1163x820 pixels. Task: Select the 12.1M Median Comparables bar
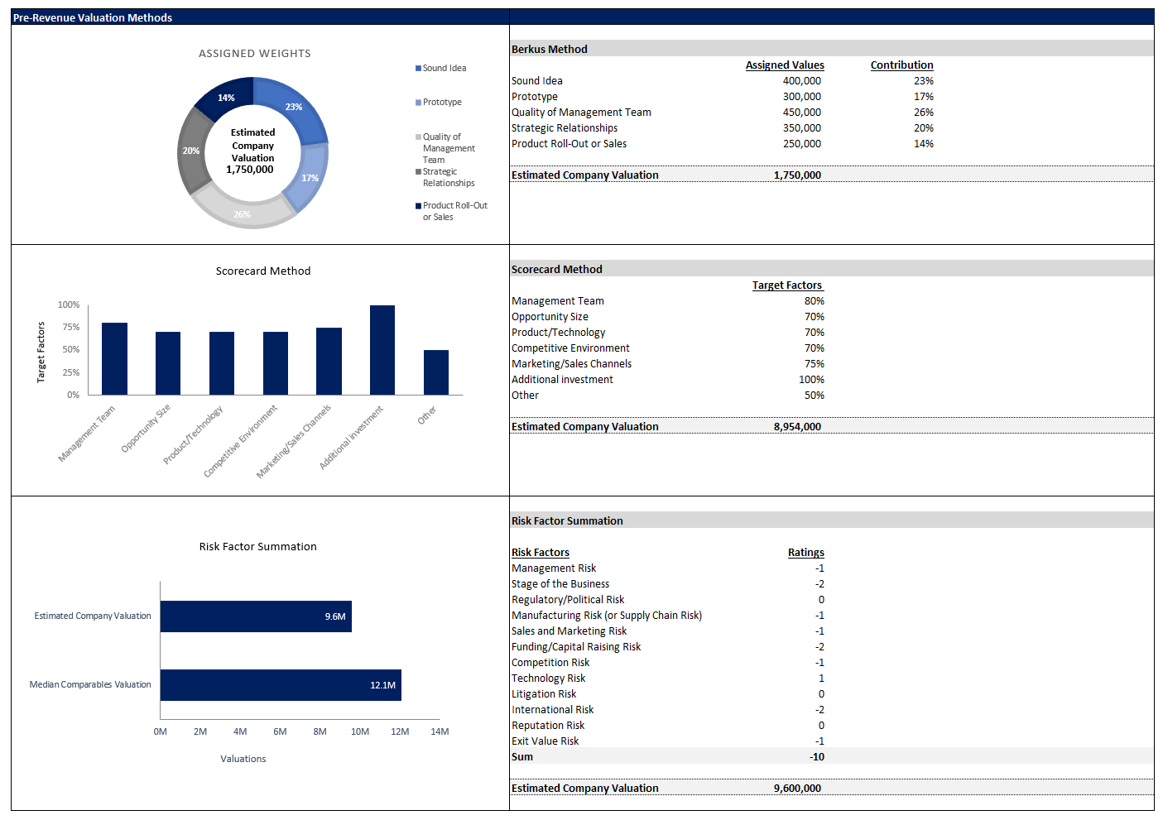coord(280,685)
